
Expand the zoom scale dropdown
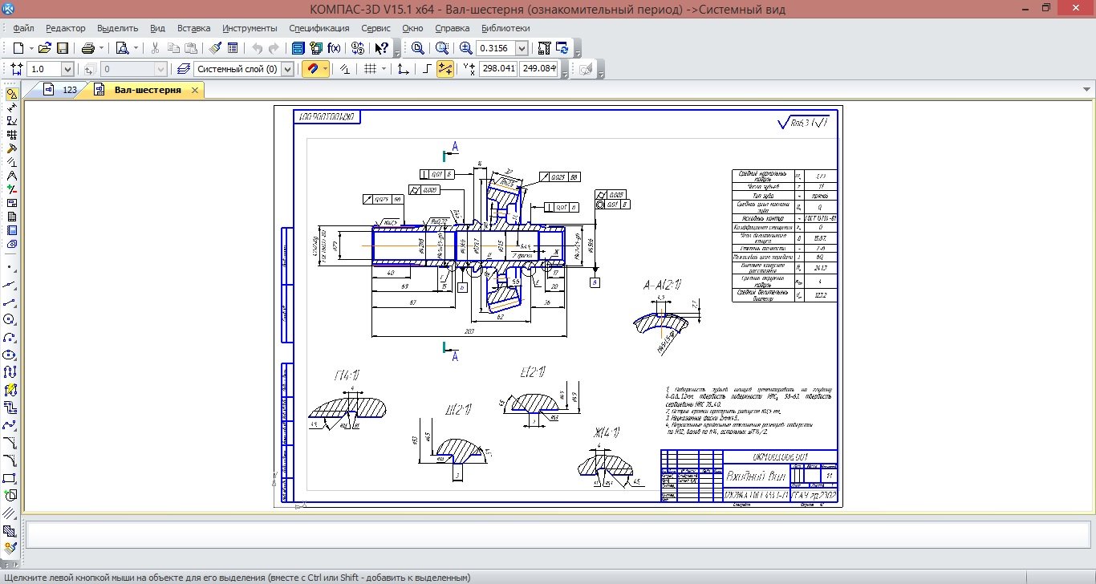[x=522, y=48]
